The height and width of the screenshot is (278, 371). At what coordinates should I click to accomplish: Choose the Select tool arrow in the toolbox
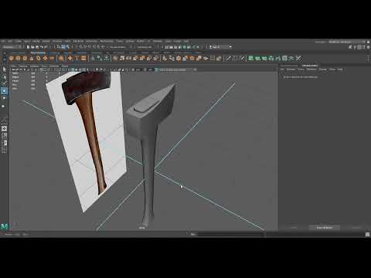tap(4, 69)
